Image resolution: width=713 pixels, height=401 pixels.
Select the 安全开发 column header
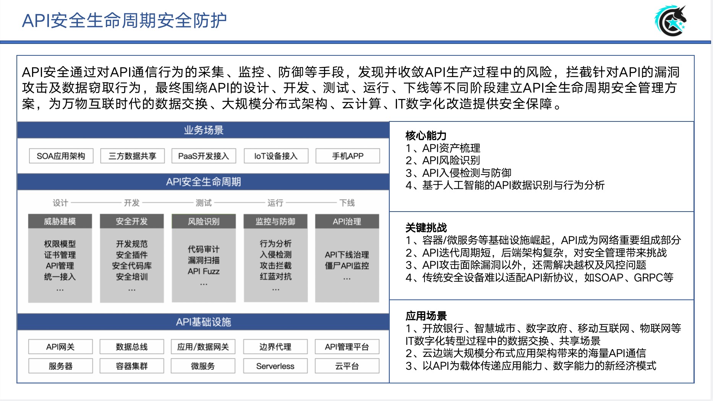pyautogui.click(x=132, y=222)
